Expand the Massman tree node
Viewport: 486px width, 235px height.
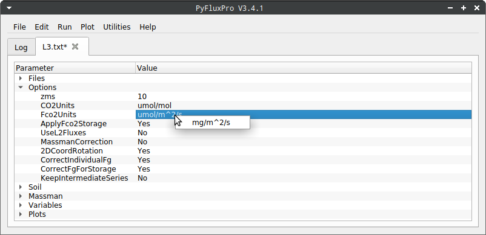click(21, 196)
